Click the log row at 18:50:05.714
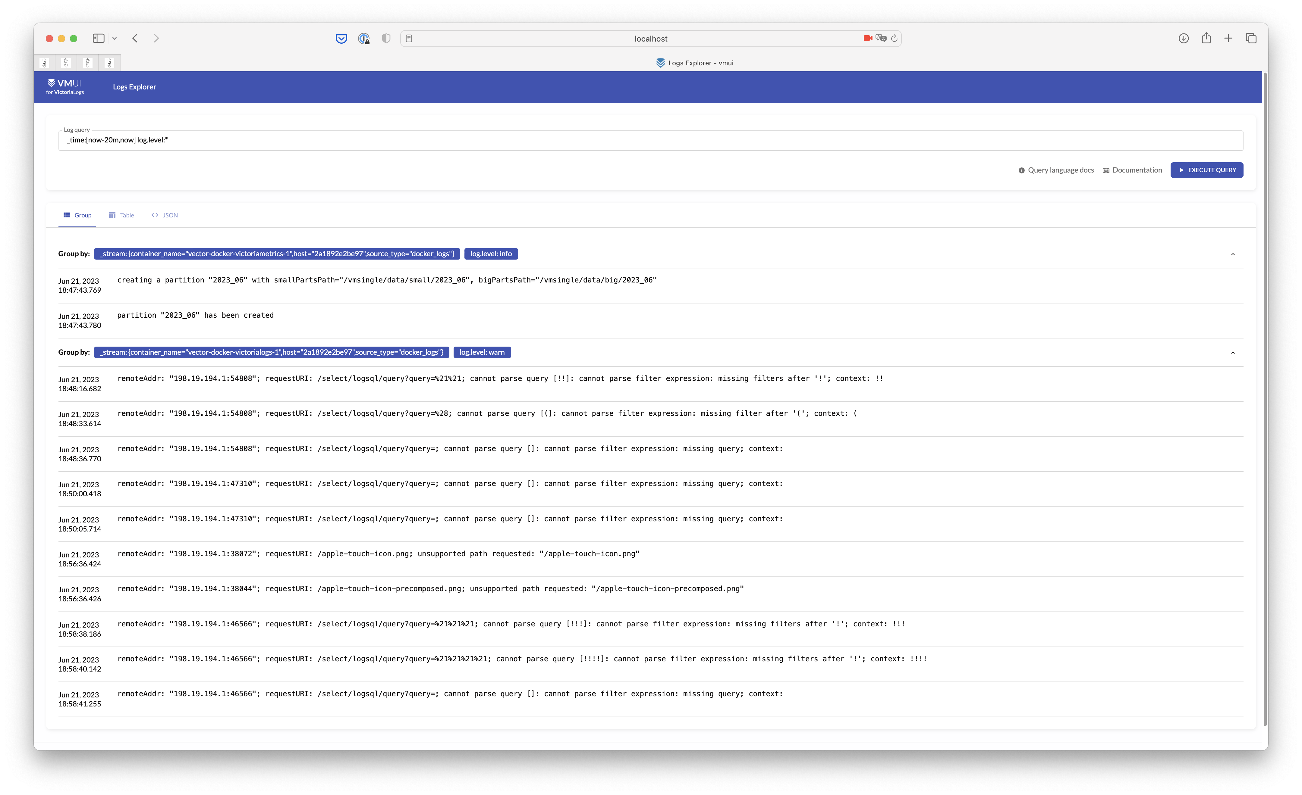Screen dimensions: 1302x795 (650, 524)
